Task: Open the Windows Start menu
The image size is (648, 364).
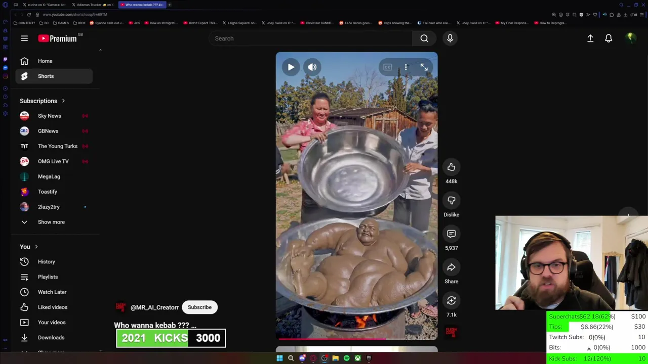Action: click(x=279, y=358)
